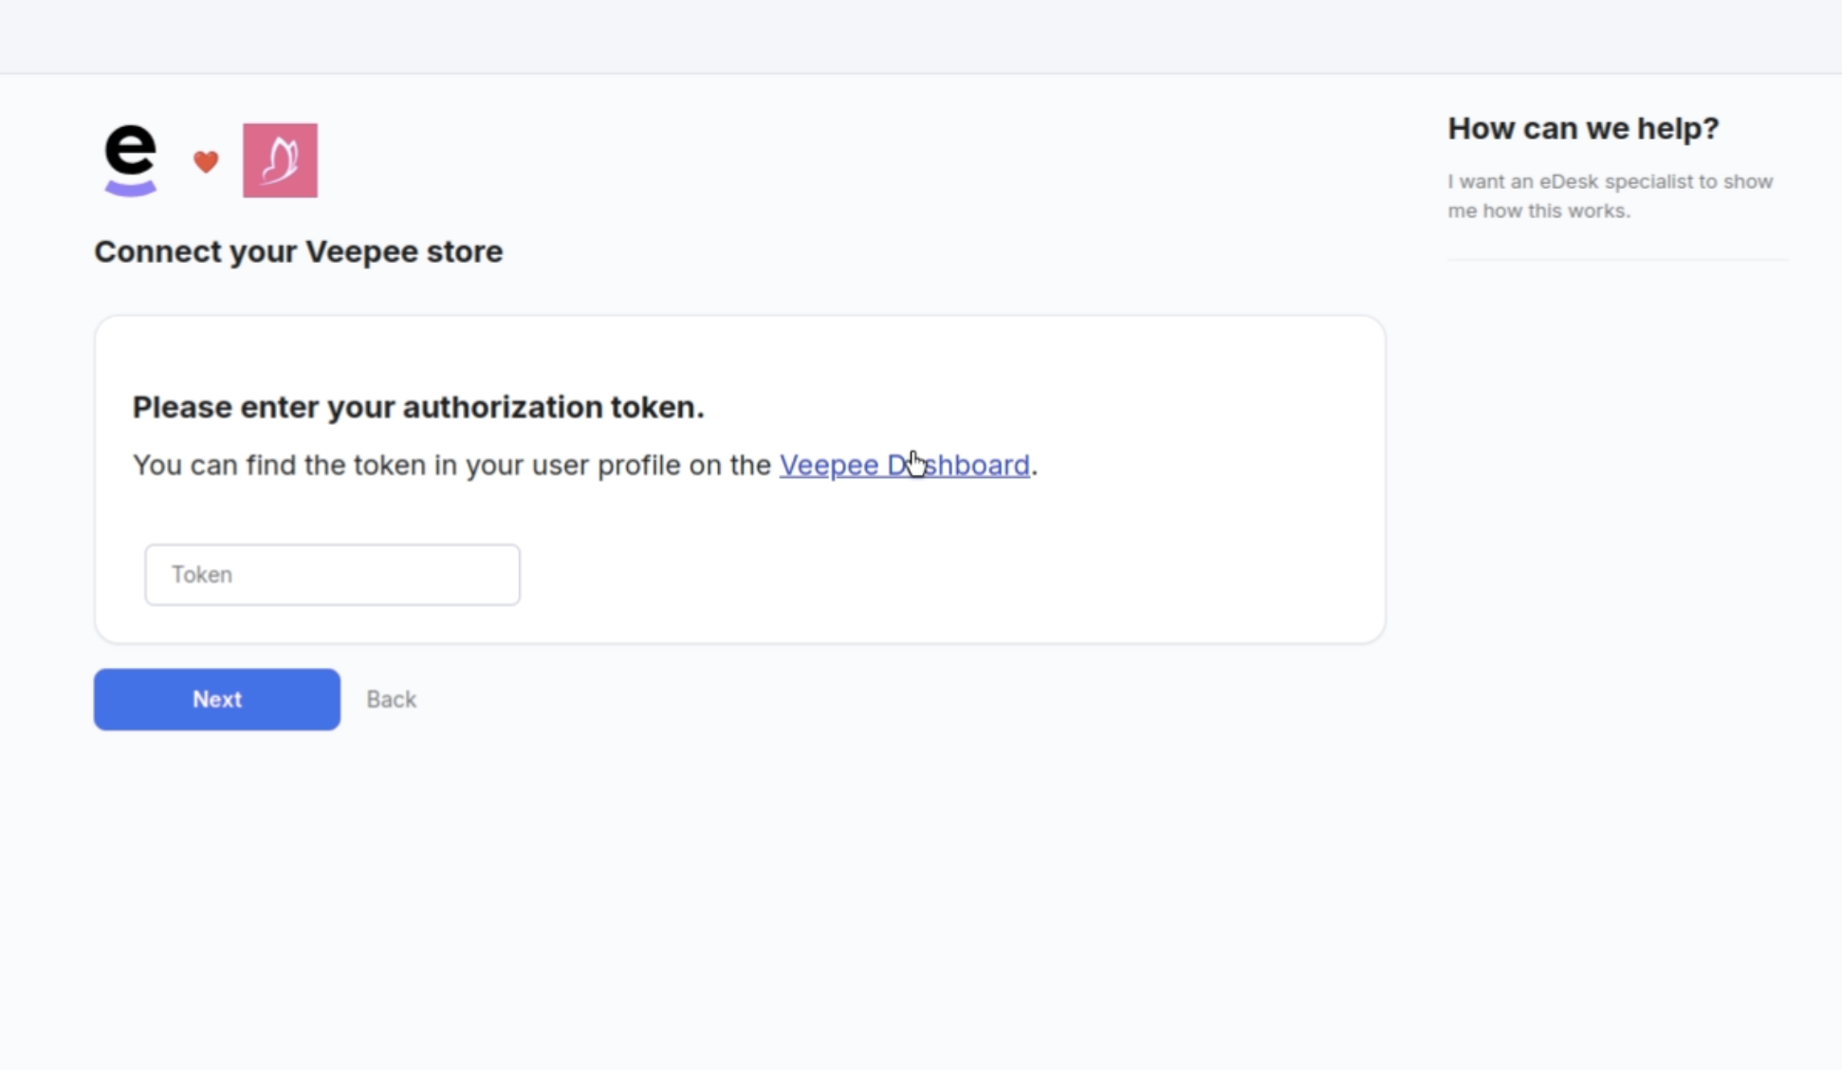Select 'Please enter your authorization token.' text
This screenshot has height=1070, width=1842.
(x=418, y=407)
